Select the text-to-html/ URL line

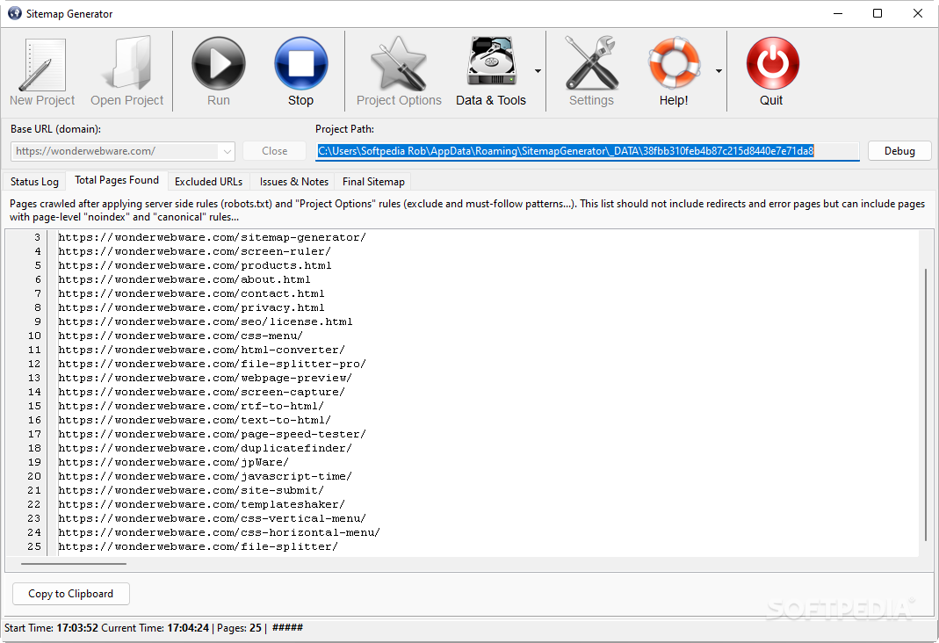[195, 420]
